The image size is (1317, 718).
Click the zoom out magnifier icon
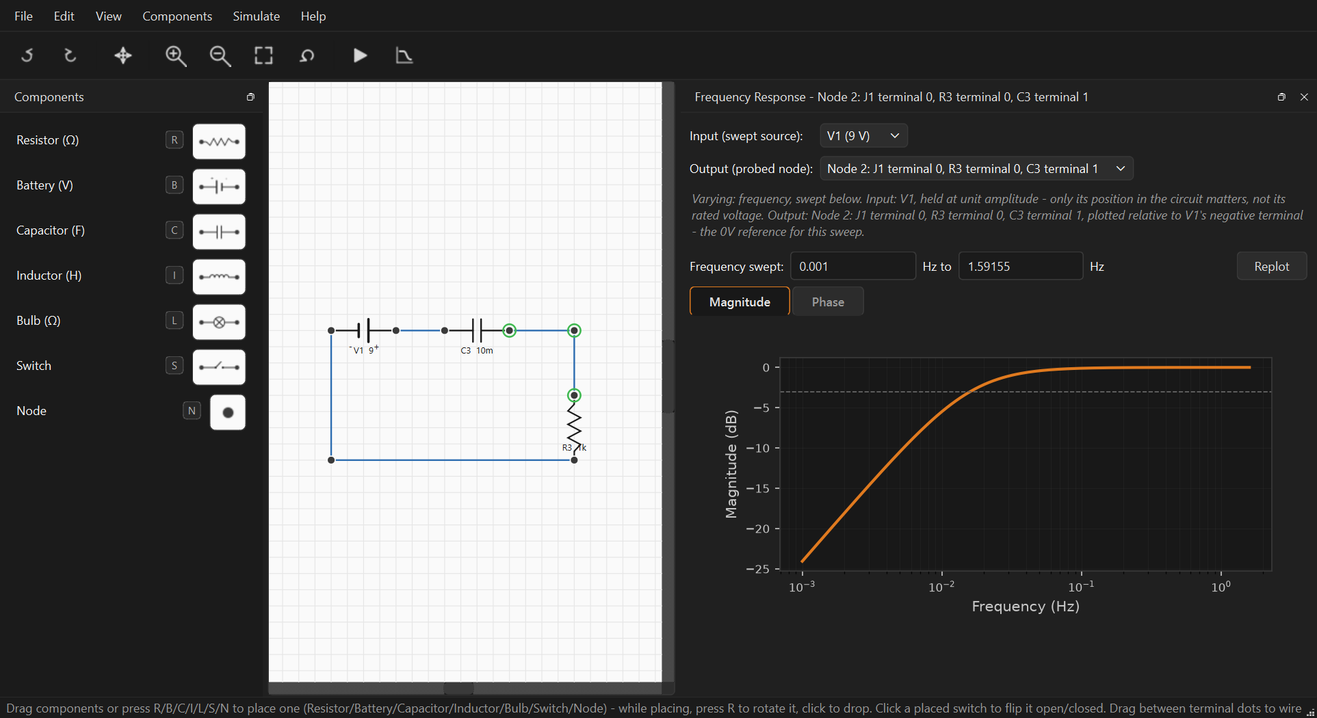[220, 55]
